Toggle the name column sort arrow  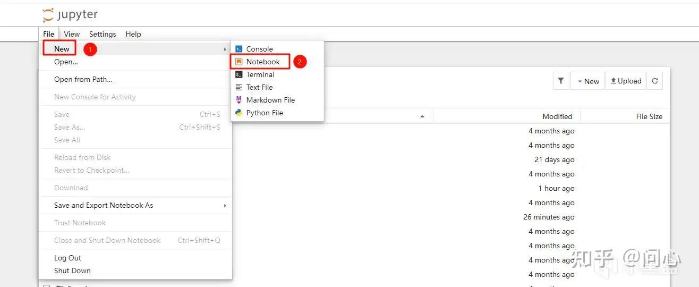pos(422,116)
